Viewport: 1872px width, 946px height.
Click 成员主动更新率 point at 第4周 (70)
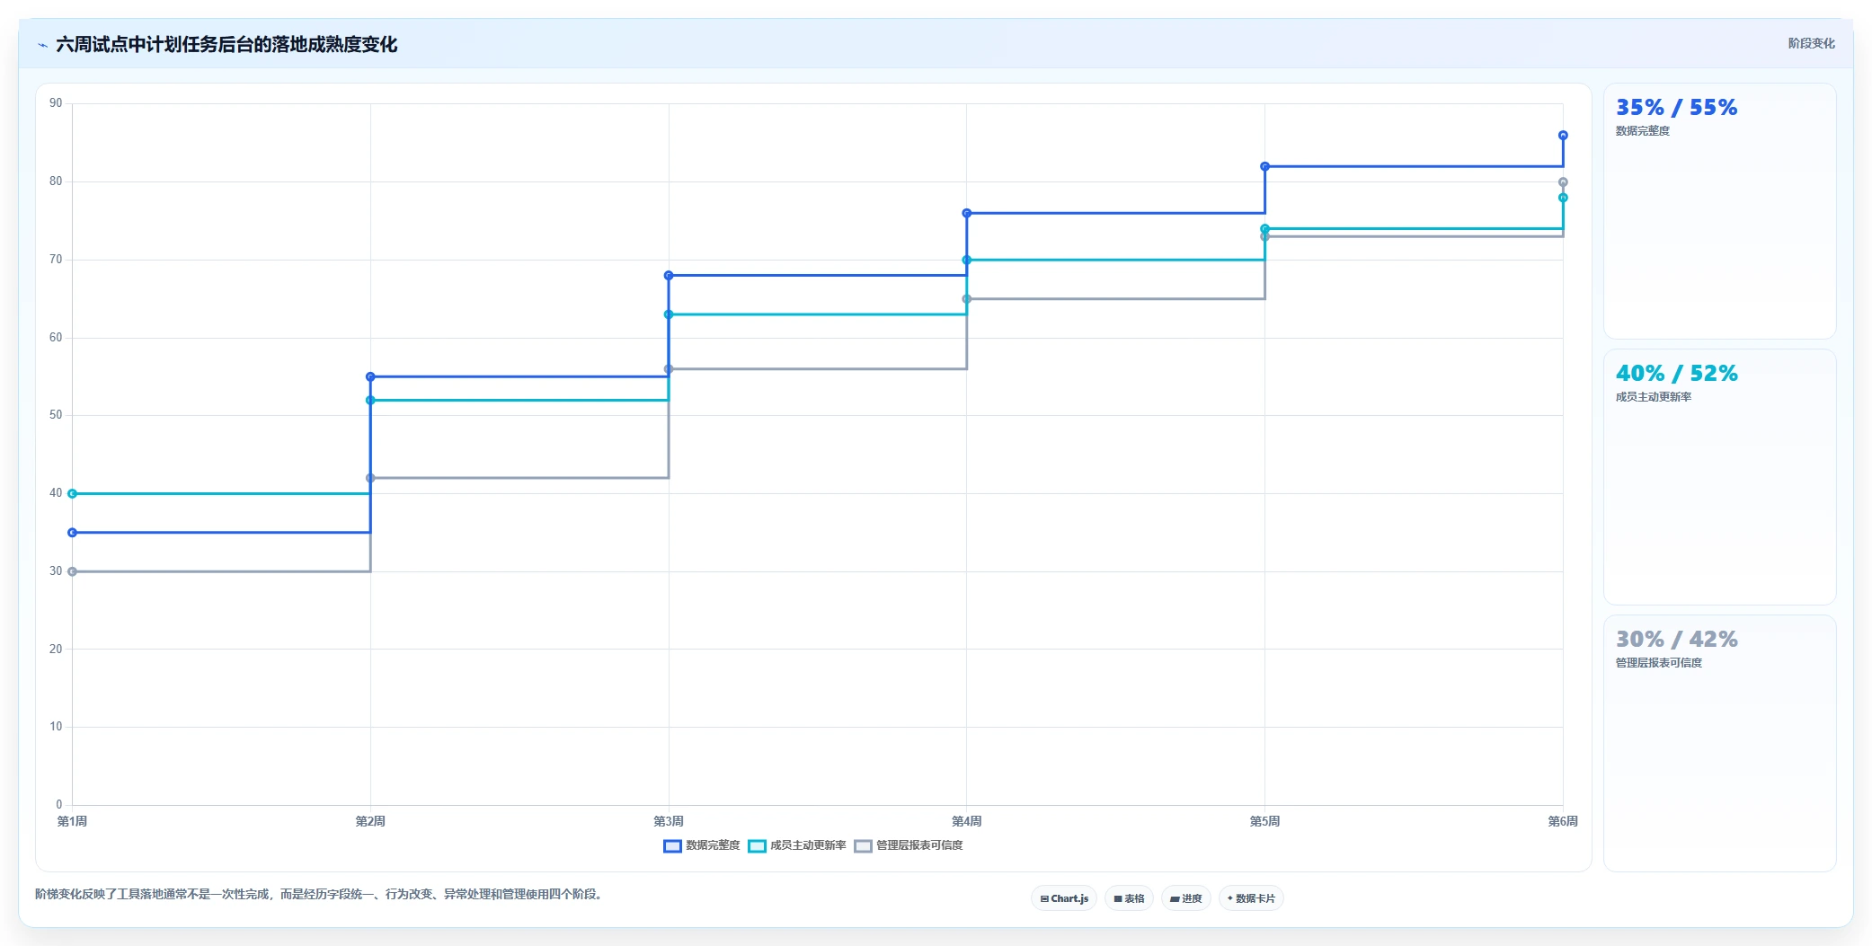click(967, 261)
